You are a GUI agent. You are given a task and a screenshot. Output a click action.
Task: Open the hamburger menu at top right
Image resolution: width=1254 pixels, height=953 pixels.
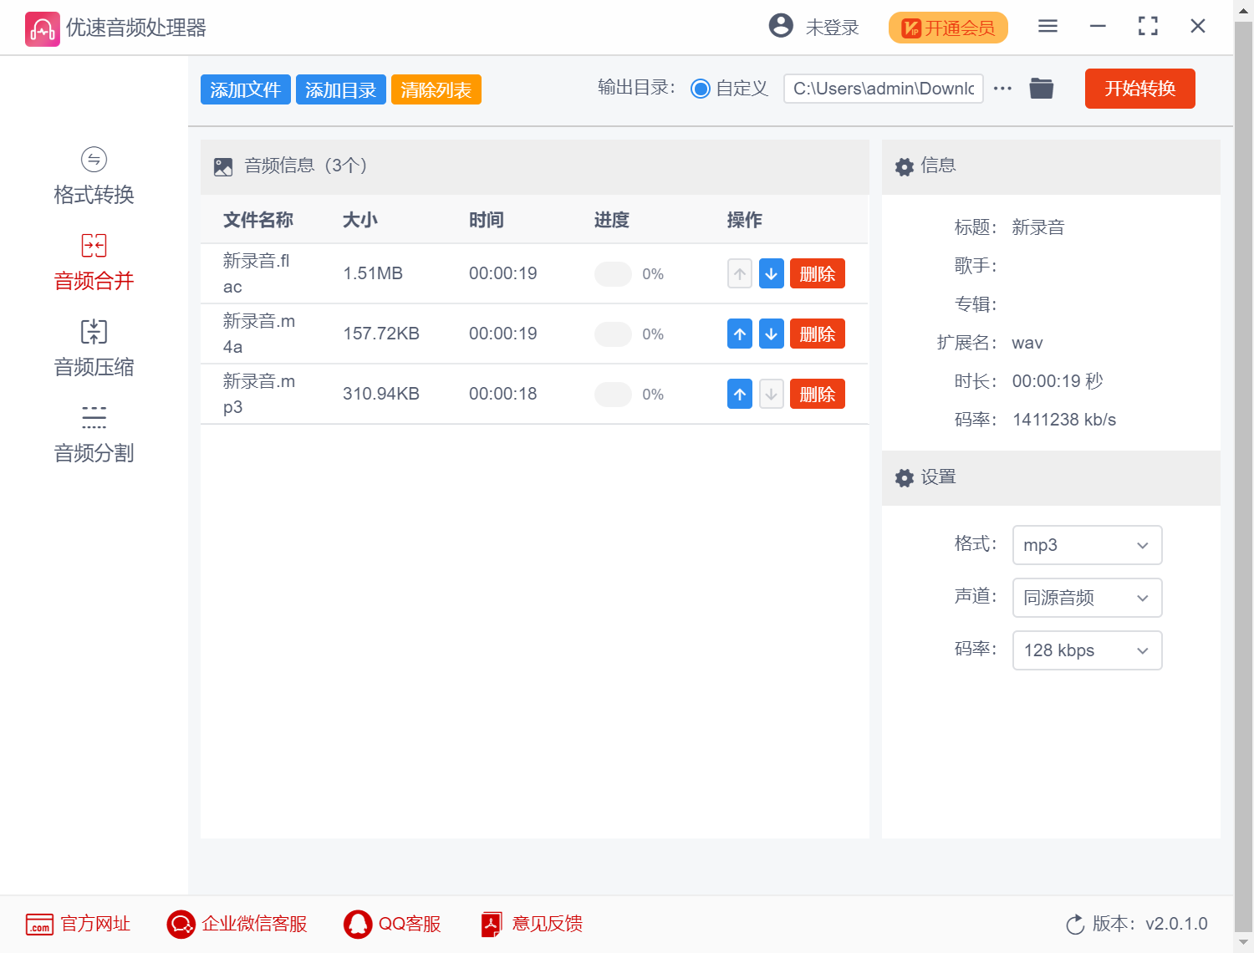(1048, 26)
